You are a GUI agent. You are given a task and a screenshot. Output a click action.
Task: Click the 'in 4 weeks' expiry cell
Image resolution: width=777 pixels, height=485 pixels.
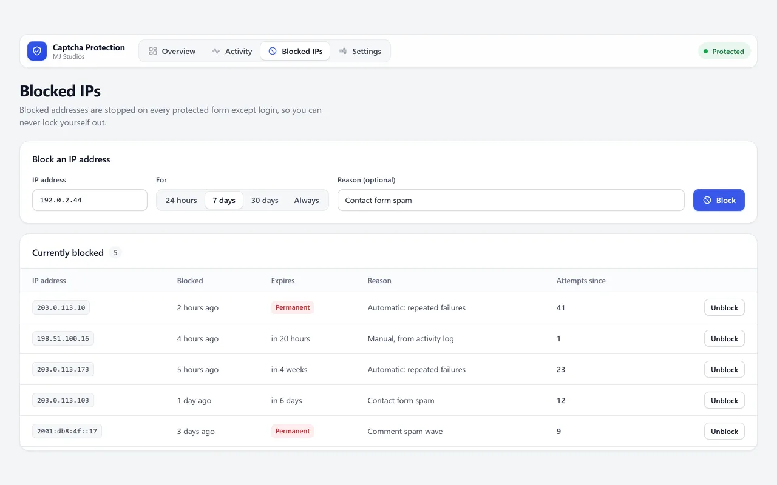click(290, 369)
